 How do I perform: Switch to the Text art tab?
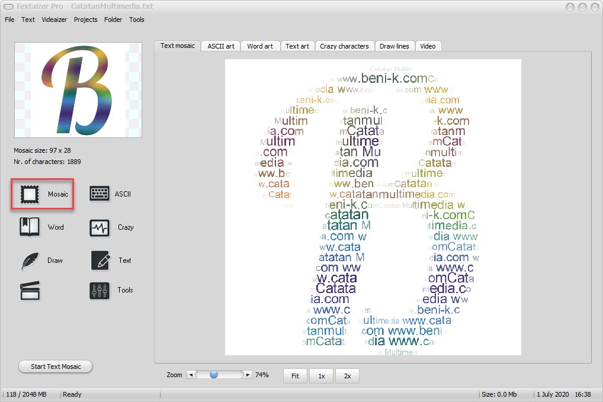click(298, 46)
